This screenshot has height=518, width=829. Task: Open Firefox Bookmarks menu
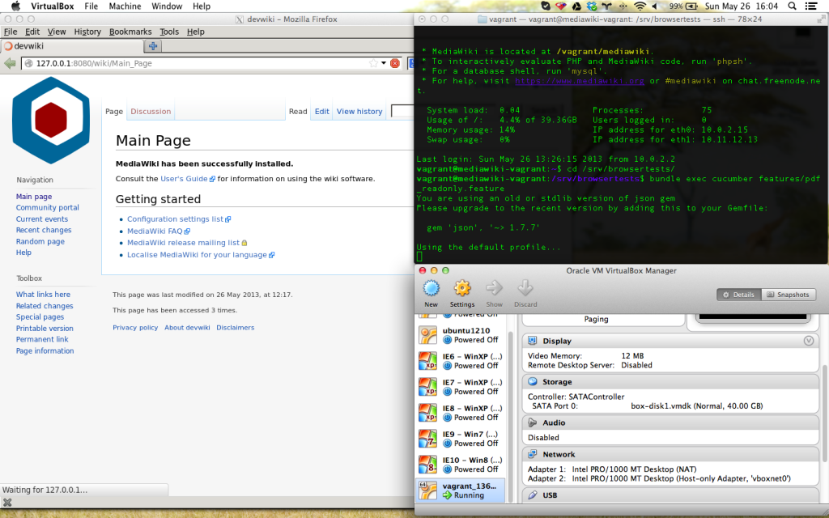click(130, 32)
